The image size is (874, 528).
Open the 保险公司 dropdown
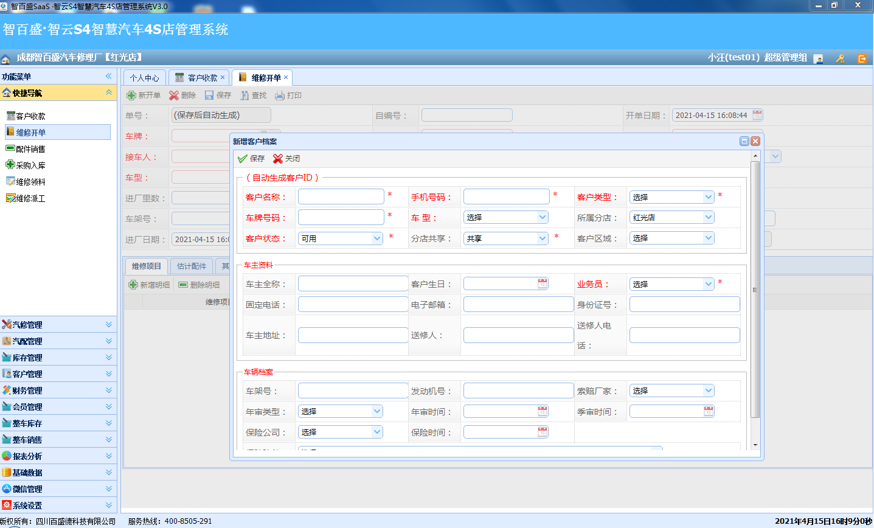(x=377, y=432)
